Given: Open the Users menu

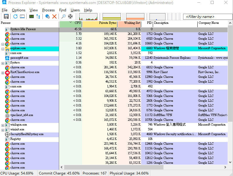Looking at the screenshot, I should click(x=75, y=10).
